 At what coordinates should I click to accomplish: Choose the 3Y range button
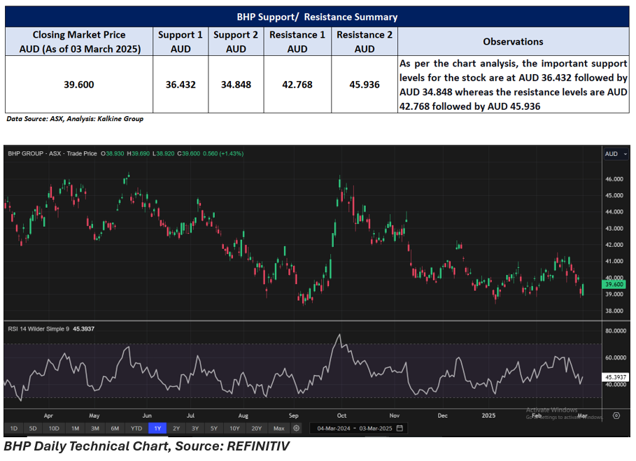195,428
